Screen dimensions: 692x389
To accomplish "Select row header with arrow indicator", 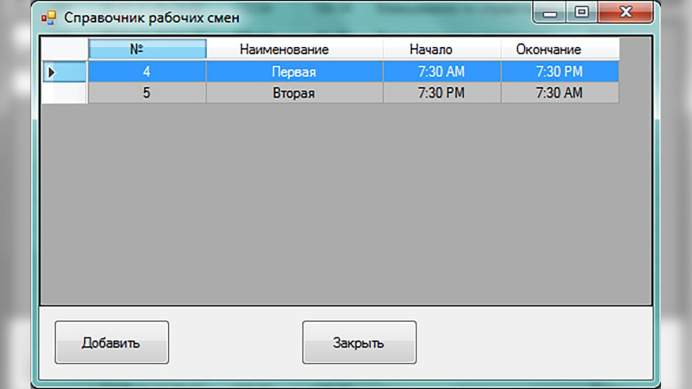I will coord(65,72).
